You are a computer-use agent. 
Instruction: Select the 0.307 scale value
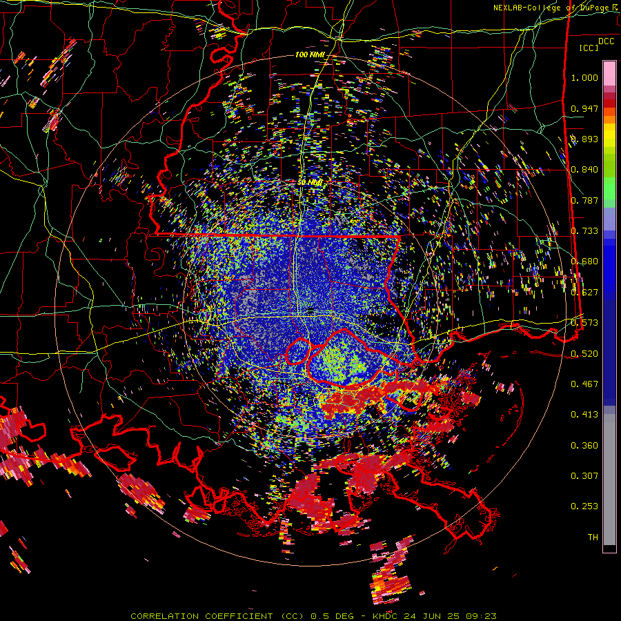click(584, 476)
